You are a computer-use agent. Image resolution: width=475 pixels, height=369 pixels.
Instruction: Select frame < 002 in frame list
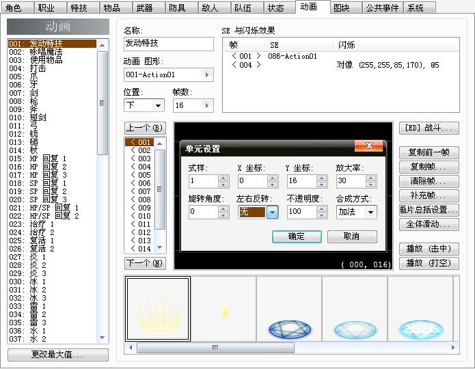tap(139, 150)
